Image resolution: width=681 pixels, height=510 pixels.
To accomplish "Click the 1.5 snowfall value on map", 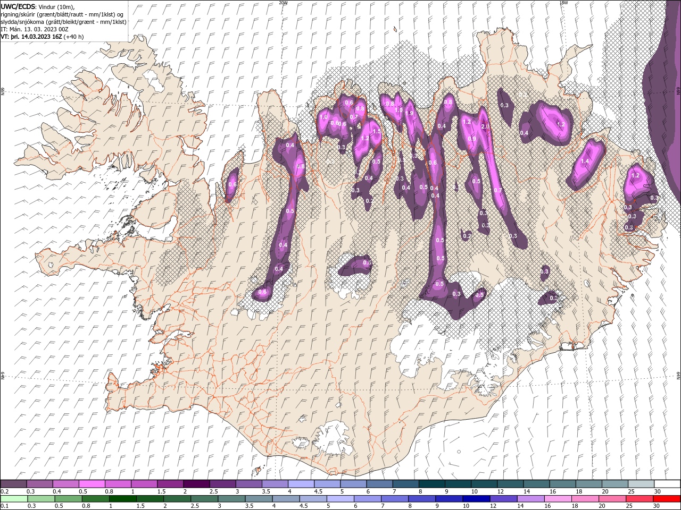I will click(x=376, y=131).
